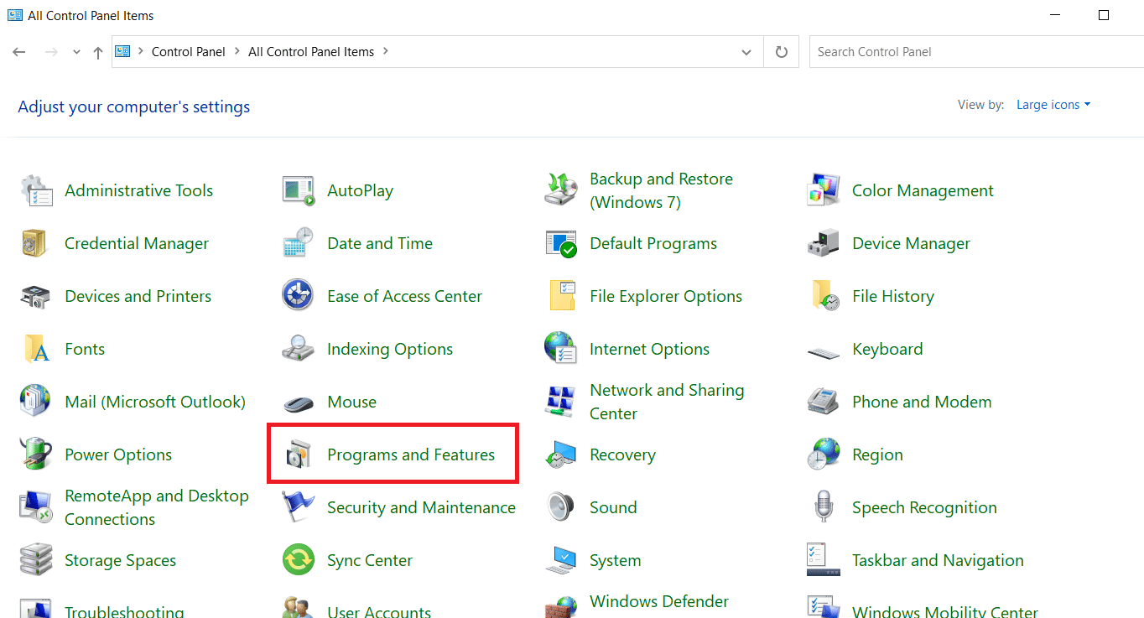Open the Fonts panel
The image size is (1144, 618).
pos(84,348)
